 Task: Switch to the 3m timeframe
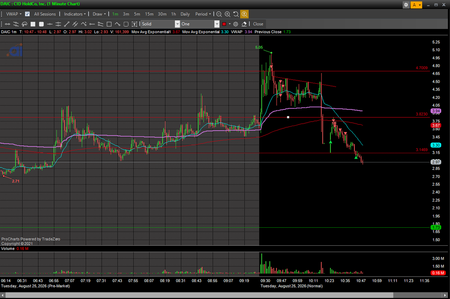126,14
